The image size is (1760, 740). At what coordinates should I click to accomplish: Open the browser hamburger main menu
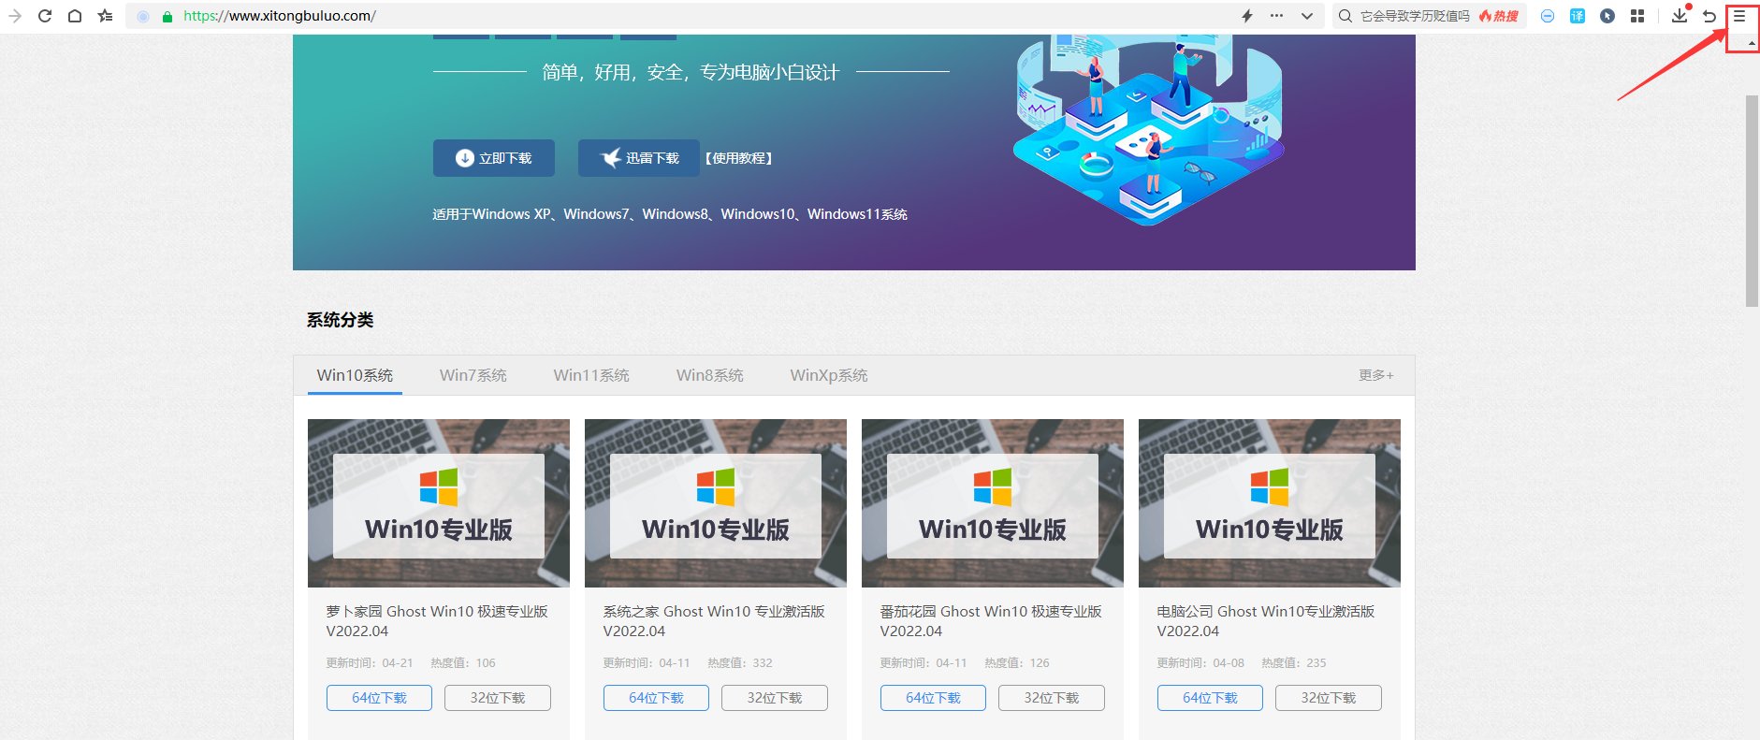1739,16
